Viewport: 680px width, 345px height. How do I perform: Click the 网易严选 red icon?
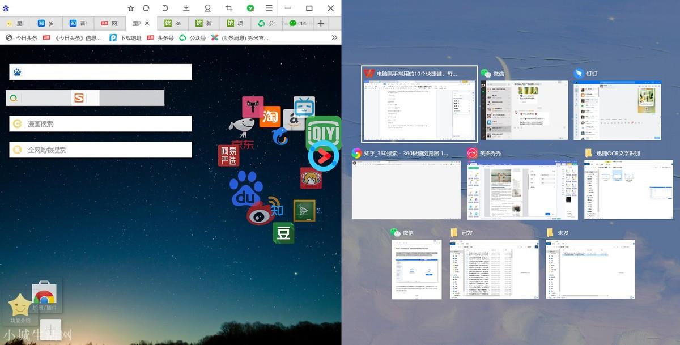click(229, 155)
